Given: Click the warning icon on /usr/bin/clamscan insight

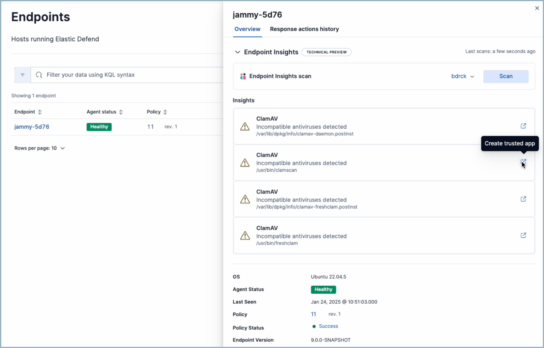Looking at the screenshot, I should click(x=245, y=163).
